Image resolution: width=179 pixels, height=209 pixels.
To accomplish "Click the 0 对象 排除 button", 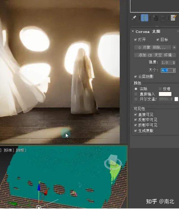I will click(153, 48).
